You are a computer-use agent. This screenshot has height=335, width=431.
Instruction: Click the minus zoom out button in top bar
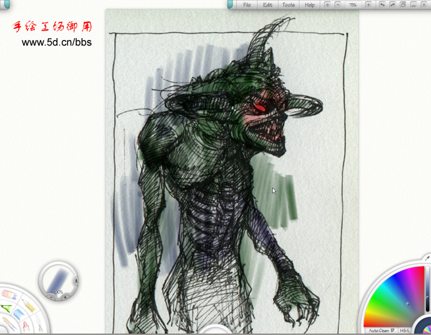coord(338,4)
